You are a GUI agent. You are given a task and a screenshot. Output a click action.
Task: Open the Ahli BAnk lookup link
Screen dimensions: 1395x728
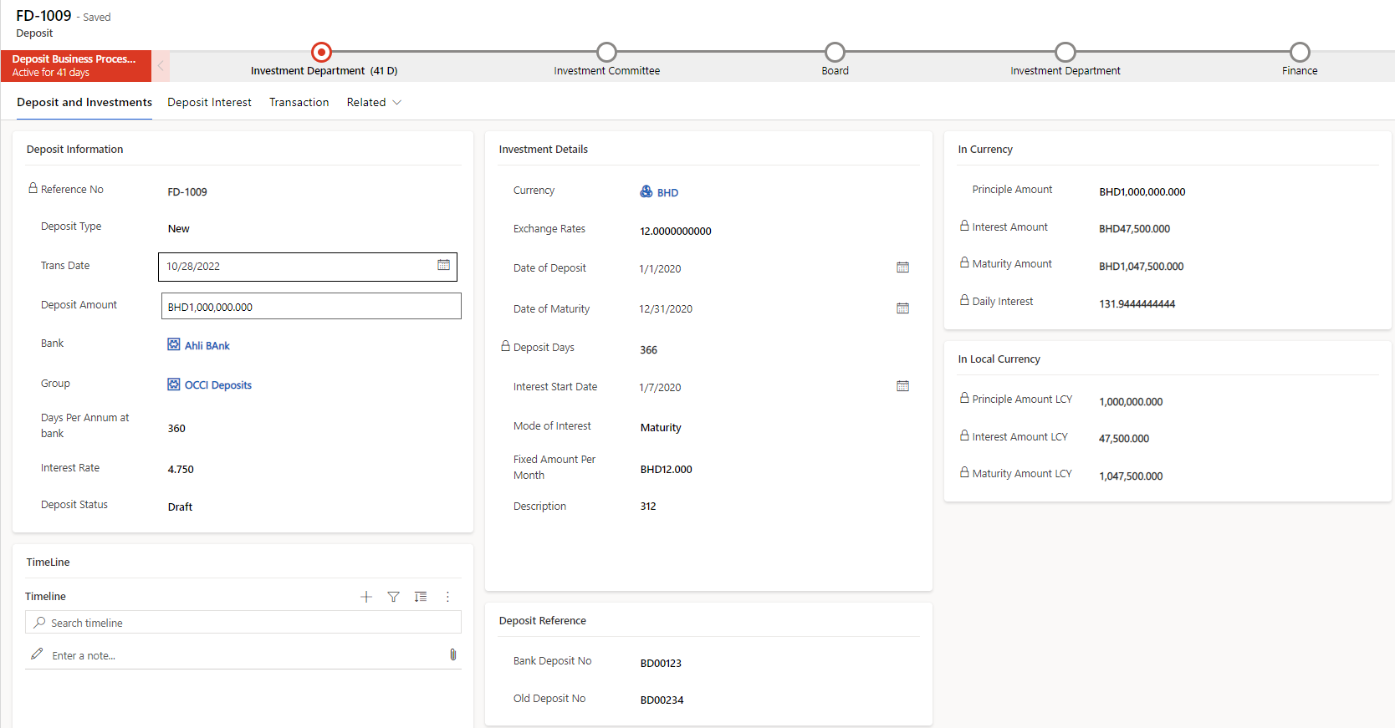click(x=207, y=345)
